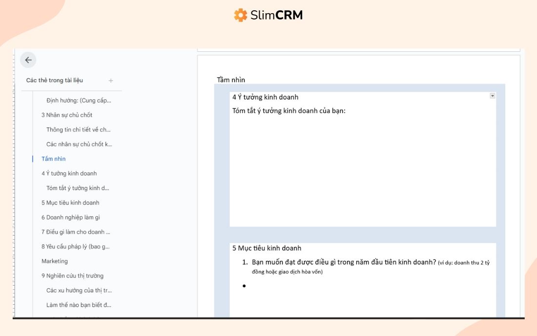Select '5 Mục tiêu kinh doanh' in outline
The image size is (537, 336).
click(70, 203)
